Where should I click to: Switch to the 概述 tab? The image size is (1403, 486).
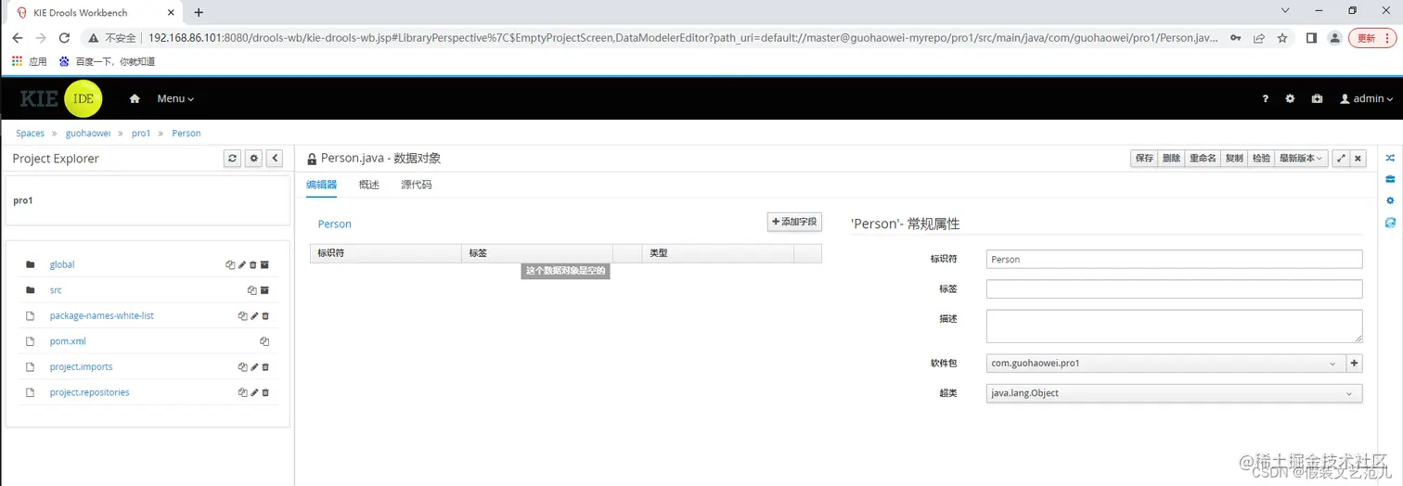(369, 185)
